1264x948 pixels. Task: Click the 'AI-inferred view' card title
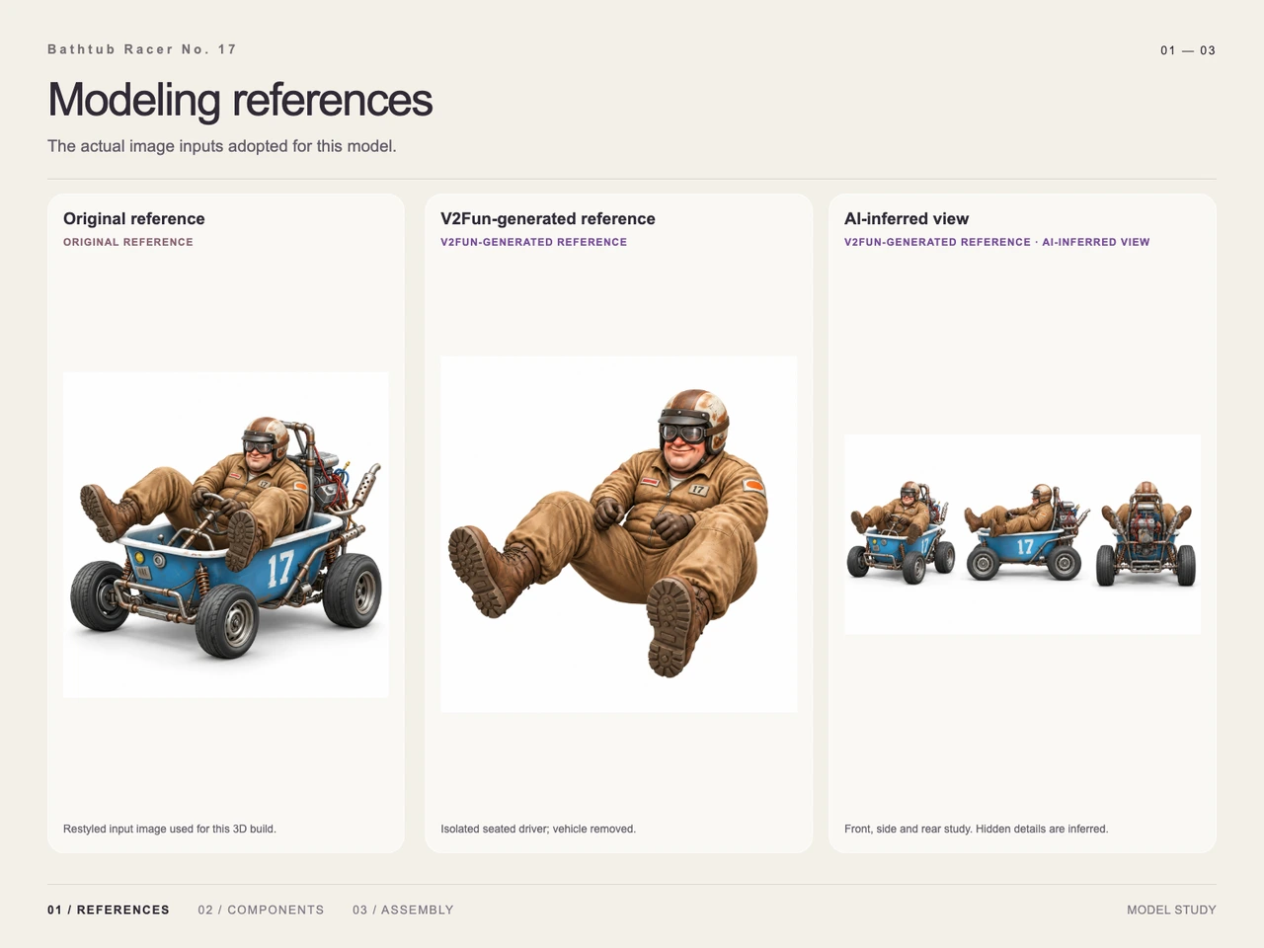pyautogui.click(x=907, y=219)
